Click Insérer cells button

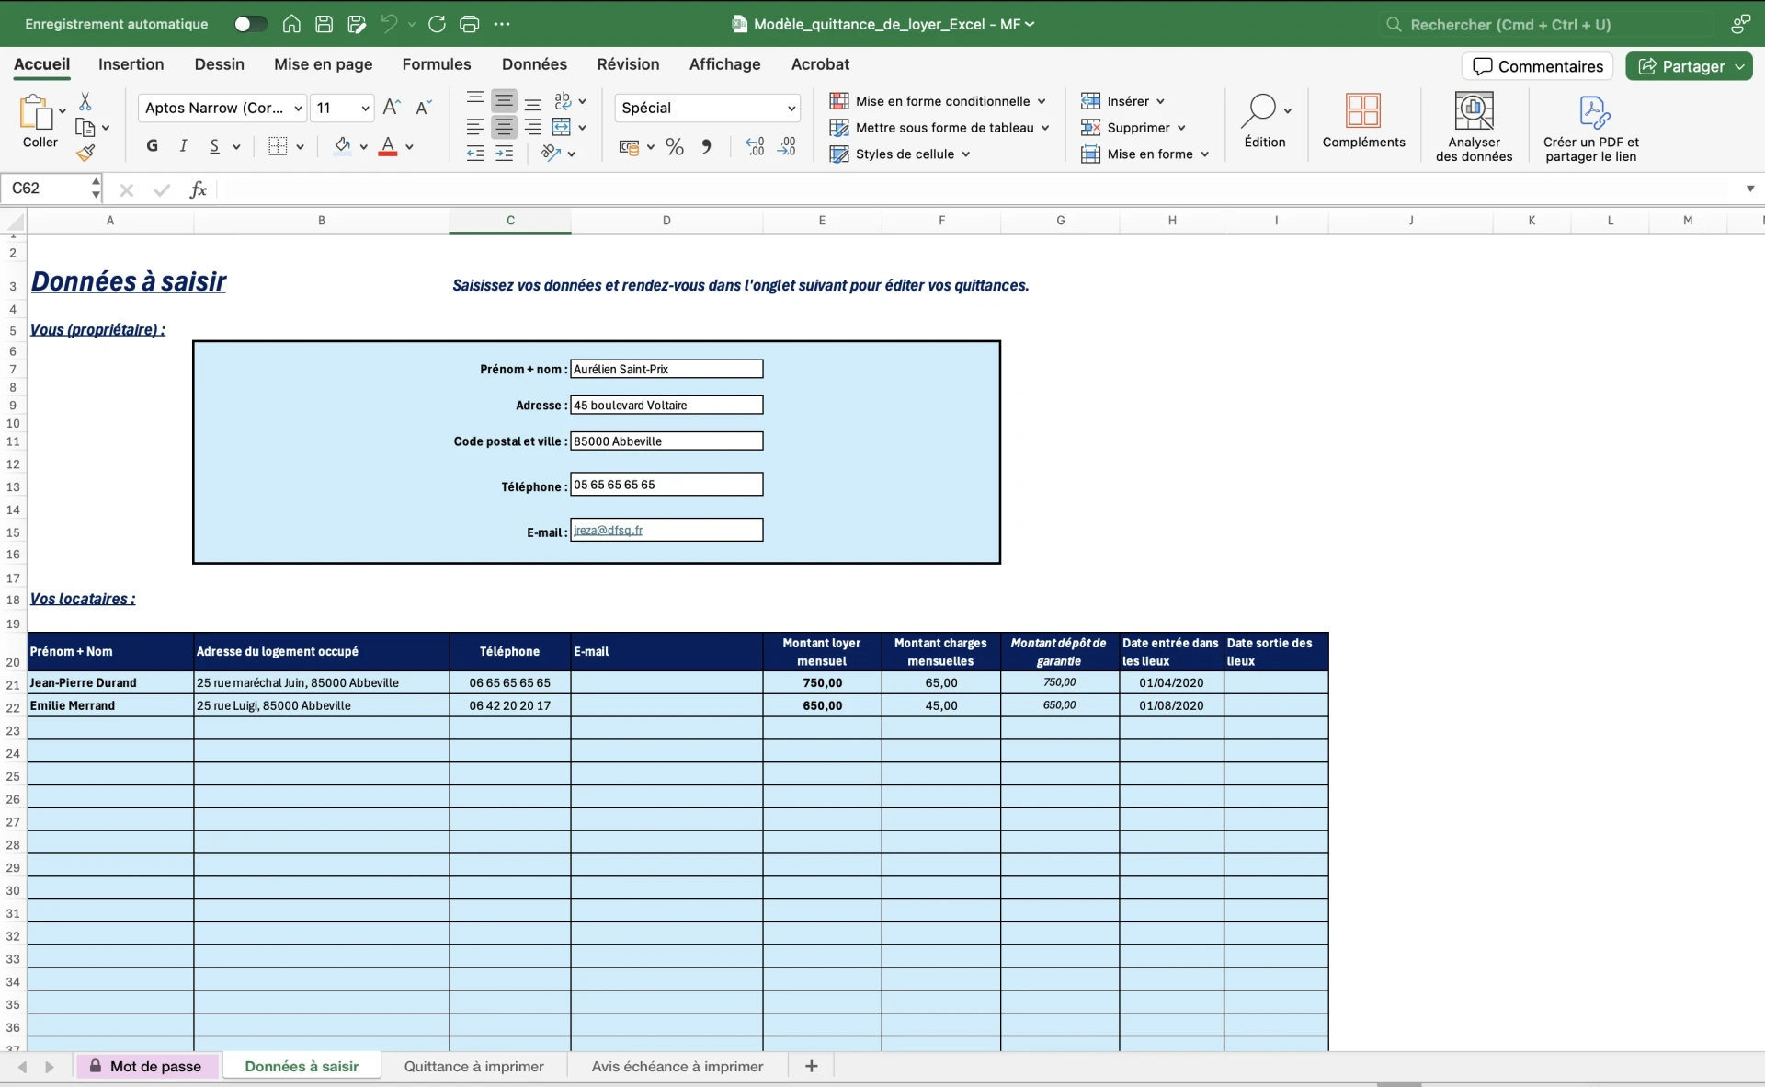1122,101
